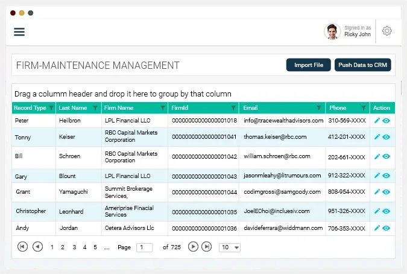407x274 pixels.
Task: View Christopher Leonhard's record using eye icon
Action: click(386, 211)
